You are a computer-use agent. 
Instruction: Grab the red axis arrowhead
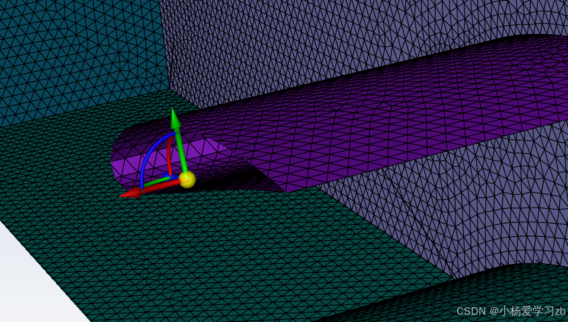130,193
